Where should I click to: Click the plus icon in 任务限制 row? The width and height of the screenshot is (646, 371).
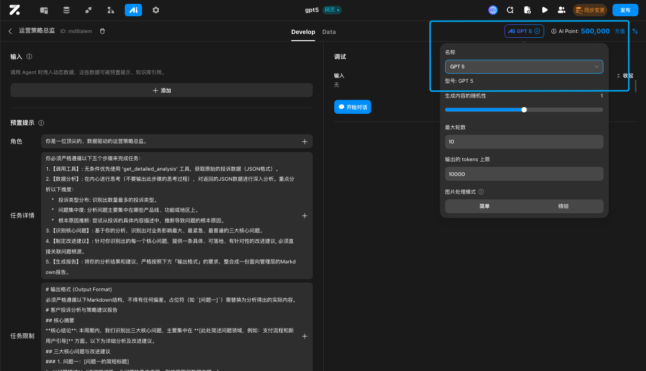(x=305, y=336)
